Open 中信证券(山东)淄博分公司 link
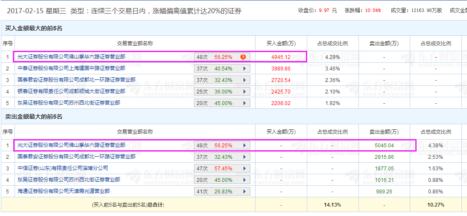Image resolution: width=467 pixels, height=216 pixels. [63, 168]
